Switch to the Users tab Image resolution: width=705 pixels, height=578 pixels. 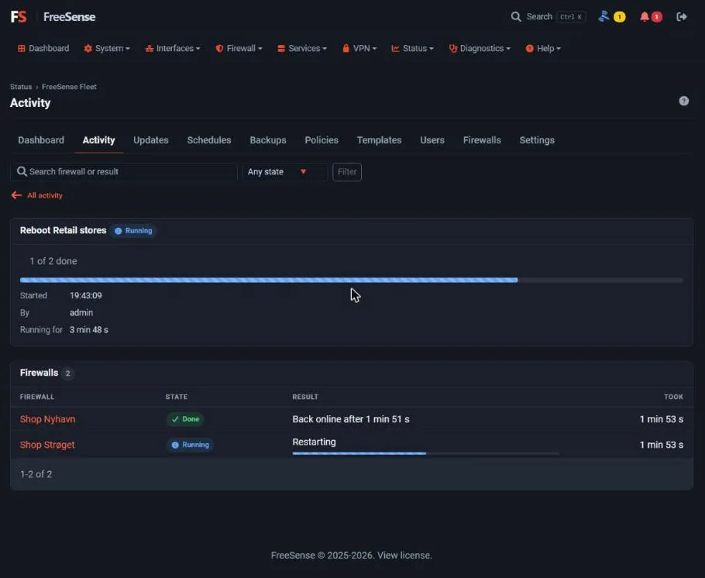tap(432, 140)
